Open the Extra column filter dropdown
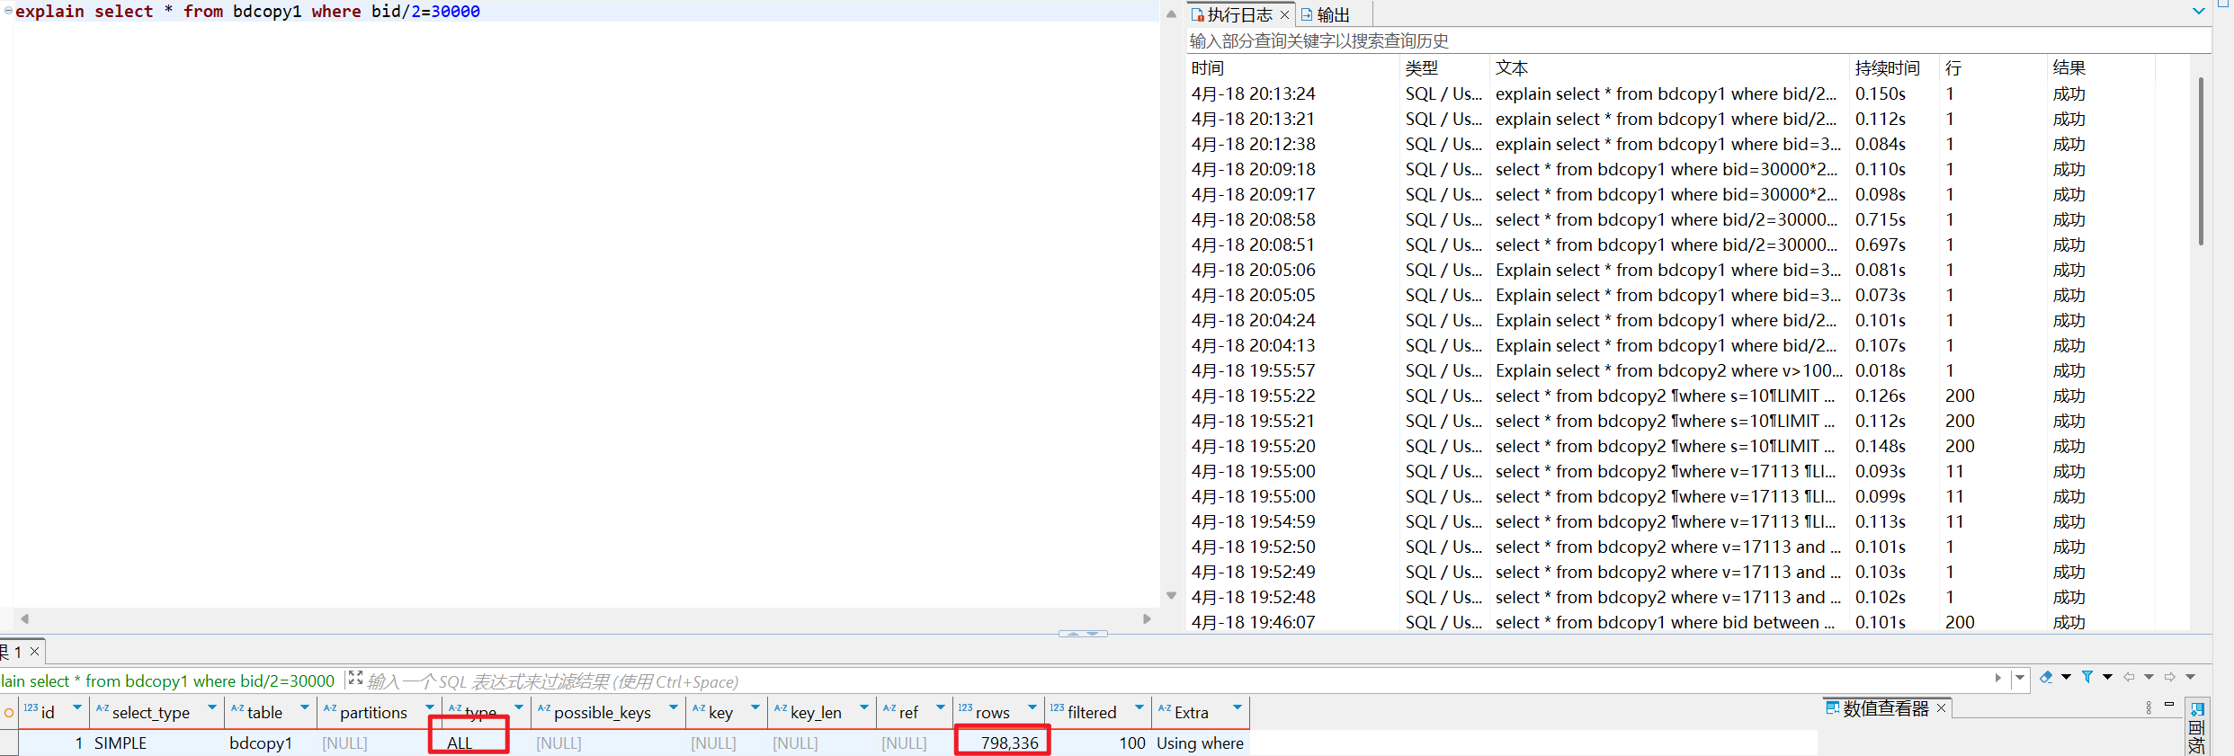Image resolution: width=2234 pixels, height=756 pixels. point(1238,707)
